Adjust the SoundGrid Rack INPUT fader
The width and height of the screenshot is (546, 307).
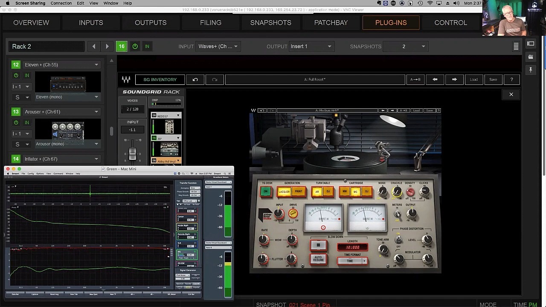[x=133, y=154]
